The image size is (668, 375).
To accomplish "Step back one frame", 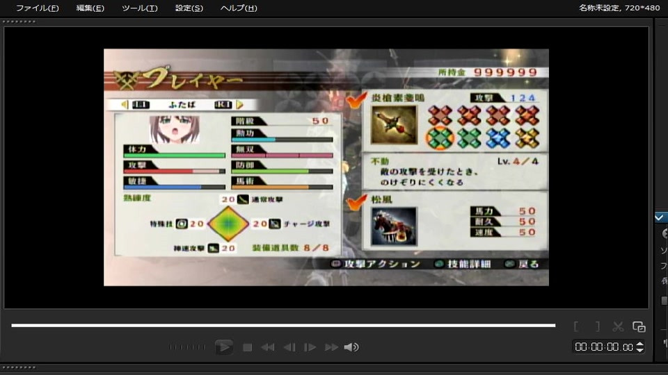I will [x=289, y=347].
